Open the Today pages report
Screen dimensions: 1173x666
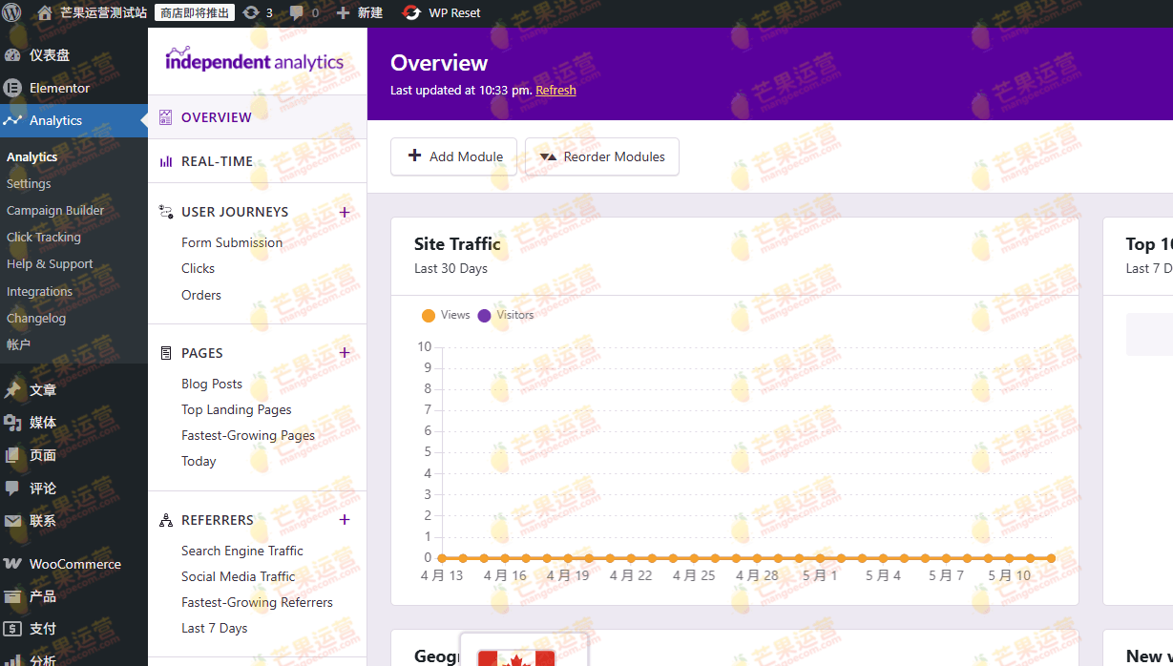199,461
